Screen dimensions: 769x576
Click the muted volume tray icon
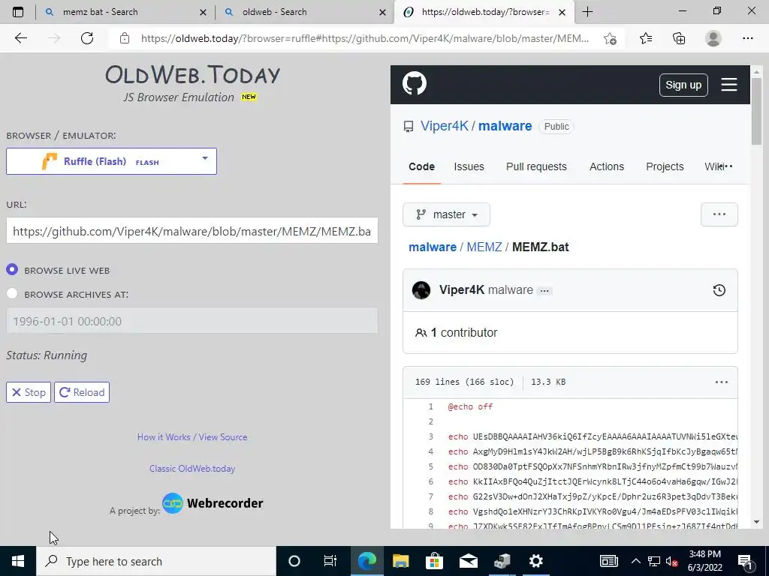point(671,561)
